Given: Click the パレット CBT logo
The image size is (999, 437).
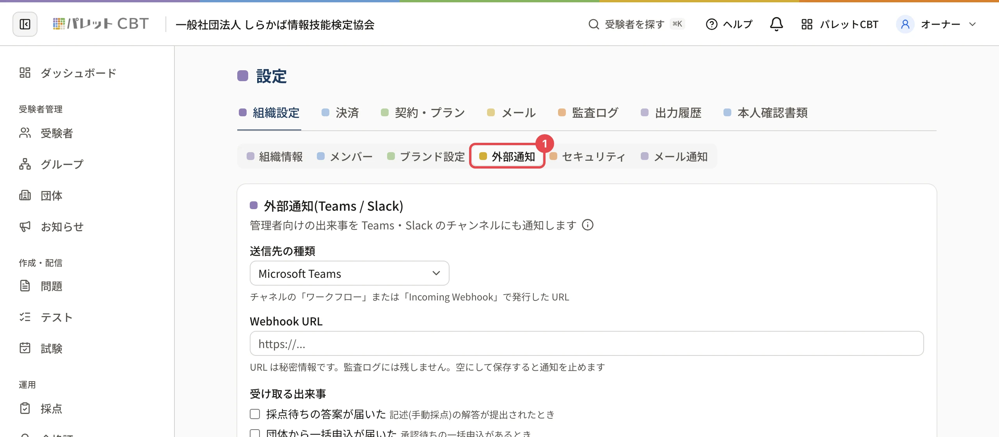Looking at the screenshot, I should pyautogui.click(x=101, y=24).
